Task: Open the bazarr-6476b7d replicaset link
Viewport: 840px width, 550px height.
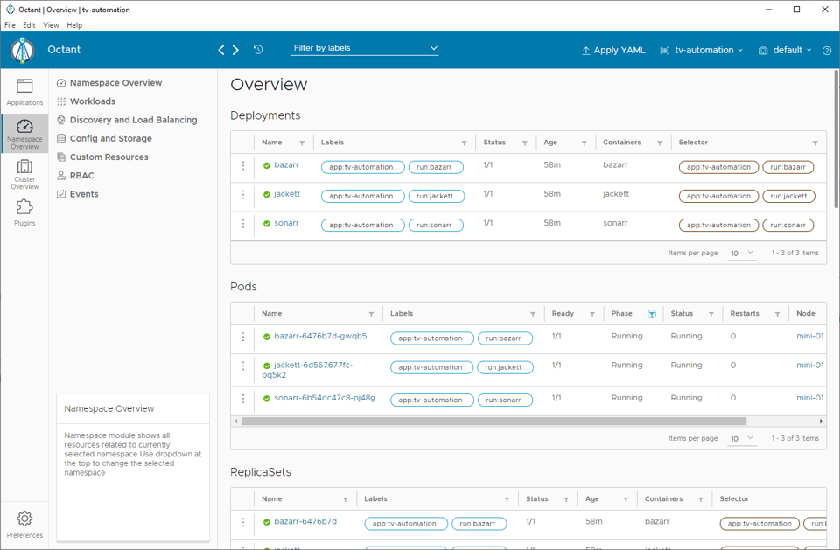Action: point(305,522)
